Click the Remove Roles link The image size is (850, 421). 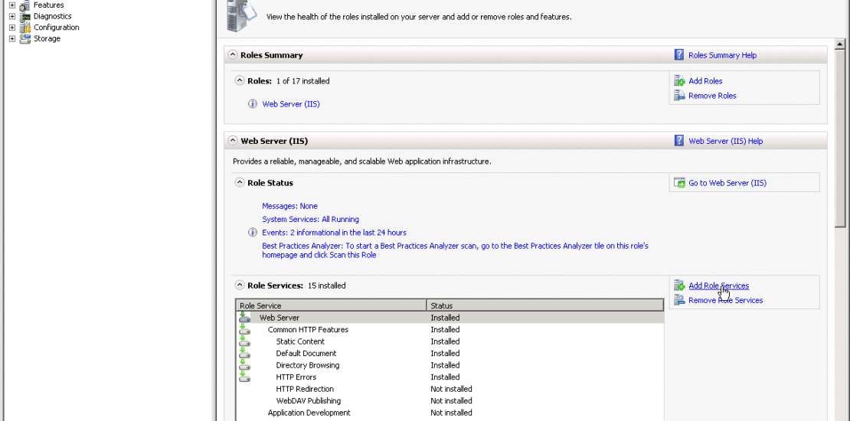coord(712,96)
